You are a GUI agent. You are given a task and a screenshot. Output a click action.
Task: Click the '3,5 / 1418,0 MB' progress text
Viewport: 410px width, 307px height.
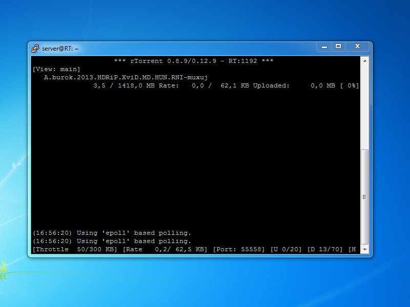(124, 85)
